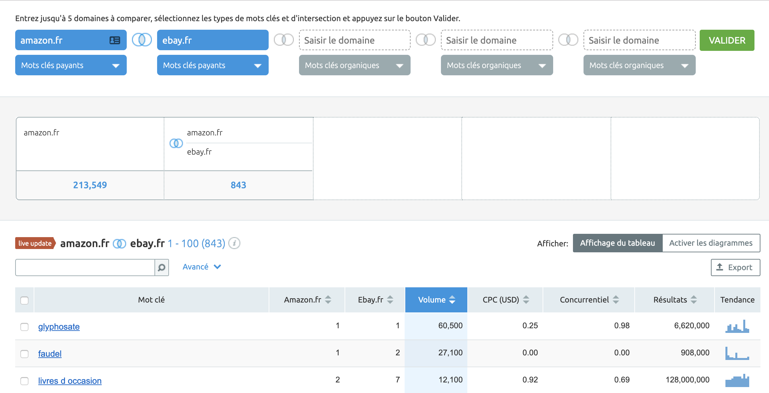Click the Tendance column header
Screen dimensions: 769x393
[x=737, y=300]
